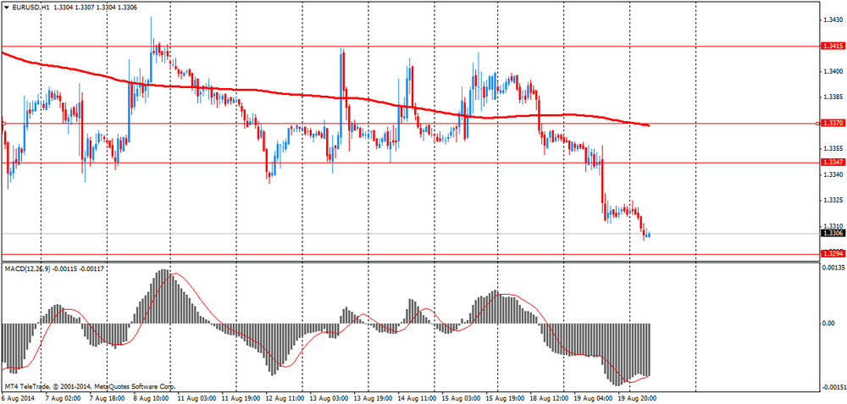The height and width of the screenshot is (404, 847).
Task: Click the 6 Aug 2014 date label
Action: (17, 399)
